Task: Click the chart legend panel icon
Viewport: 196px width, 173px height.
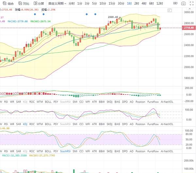Action: 170,10
